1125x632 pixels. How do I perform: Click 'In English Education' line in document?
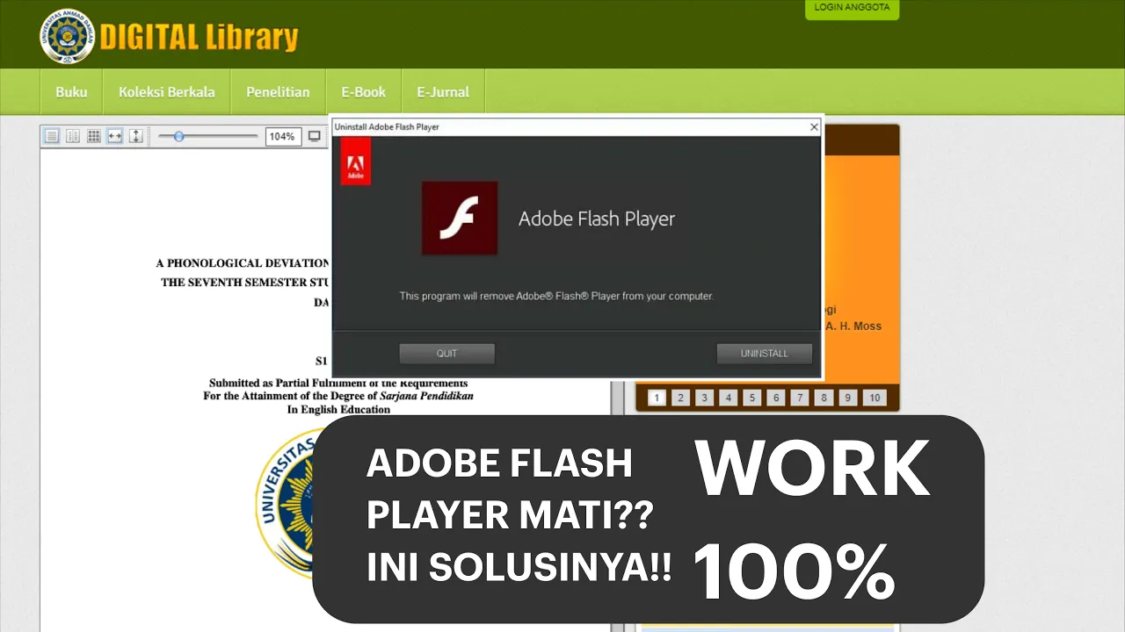338,409
